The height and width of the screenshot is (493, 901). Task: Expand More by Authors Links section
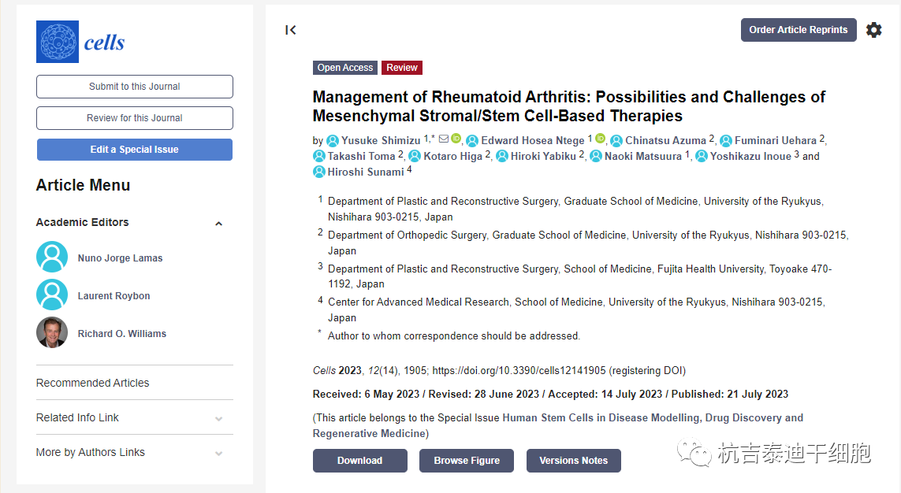[218, 453]
